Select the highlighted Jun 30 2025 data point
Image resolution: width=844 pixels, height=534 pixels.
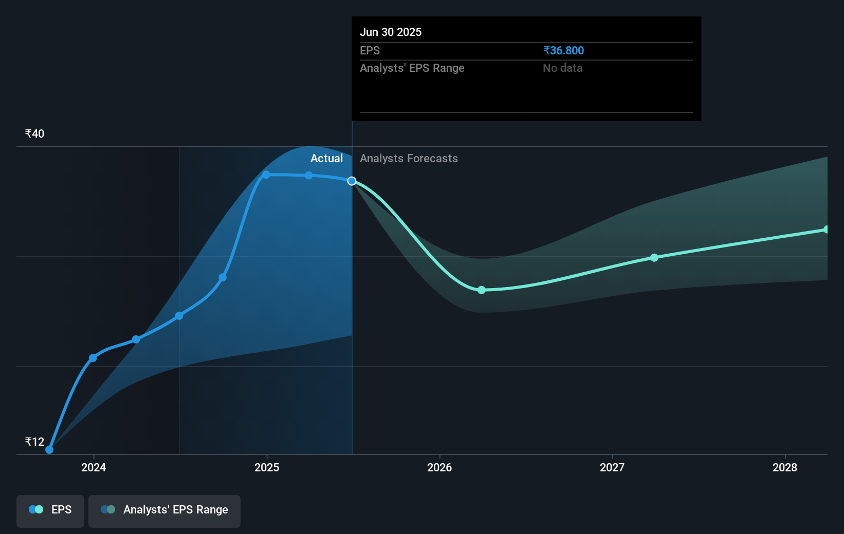point(352,181)
